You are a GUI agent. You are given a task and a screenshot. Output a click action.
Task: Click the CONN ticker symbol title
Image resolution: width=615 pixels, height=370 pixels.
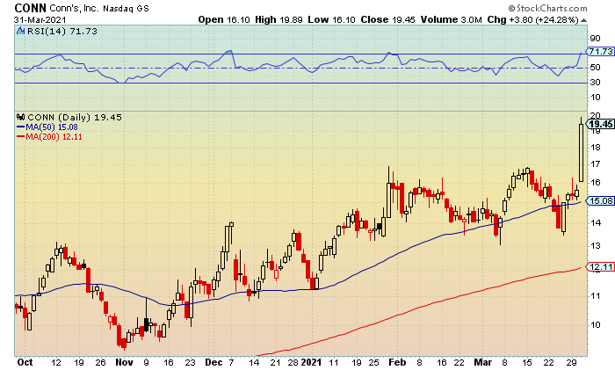(30, 8)
